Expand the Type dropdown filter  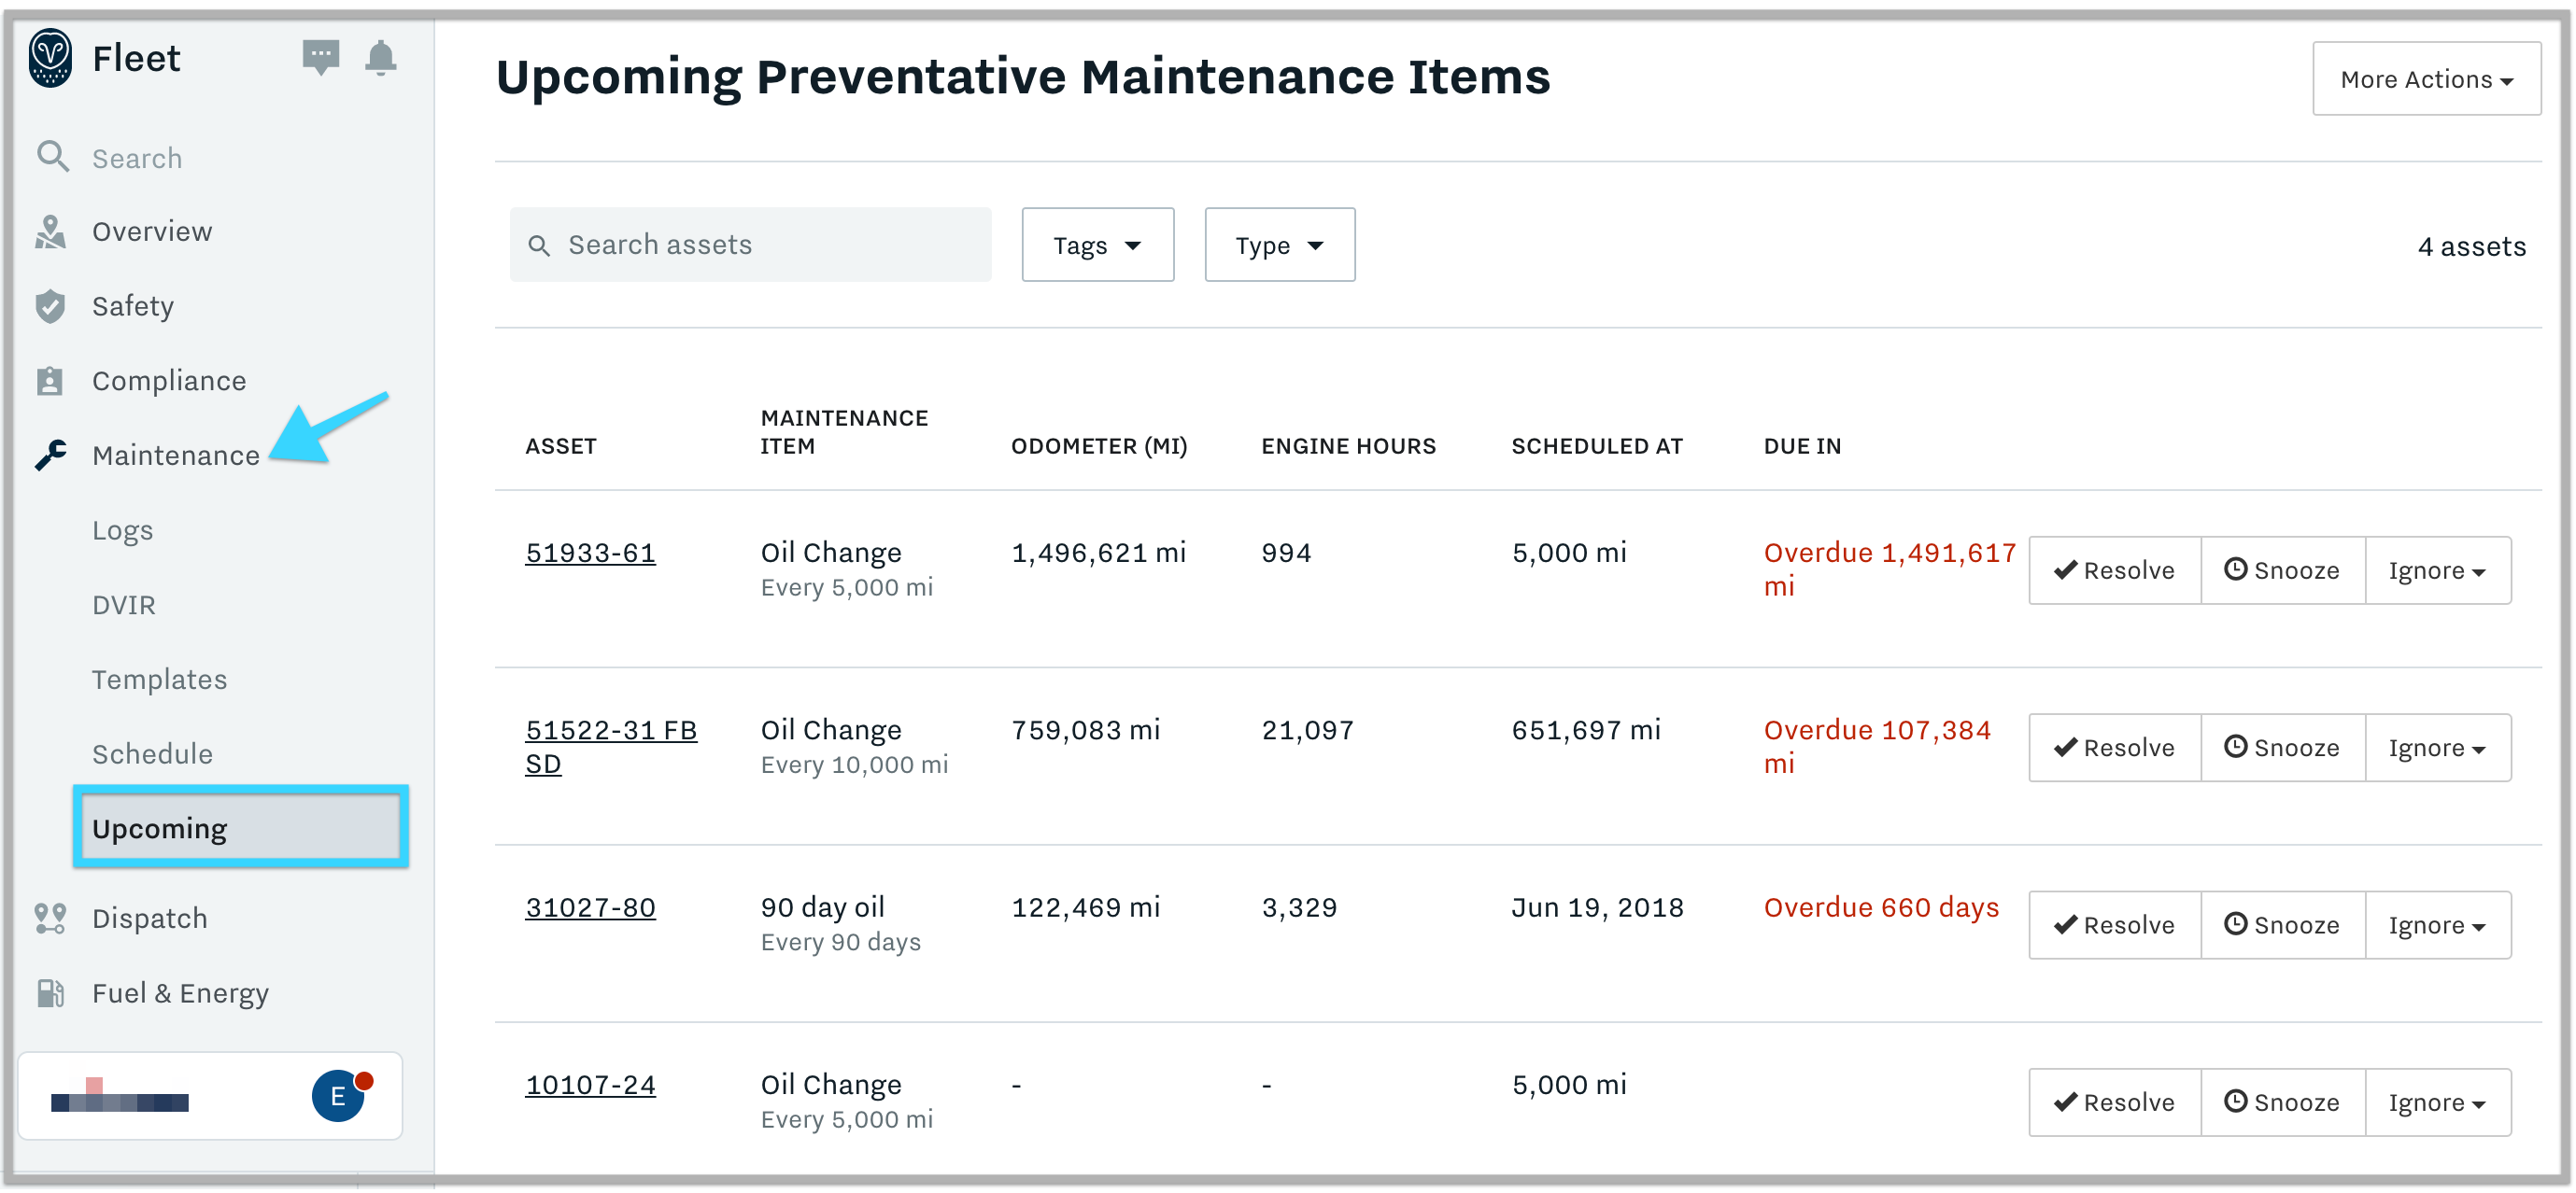(1278, 245)
